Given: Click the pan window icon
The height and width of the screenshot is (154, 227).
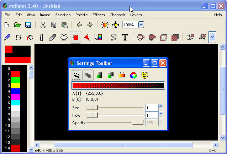Looking at the screenshot, I should [116, 25].
